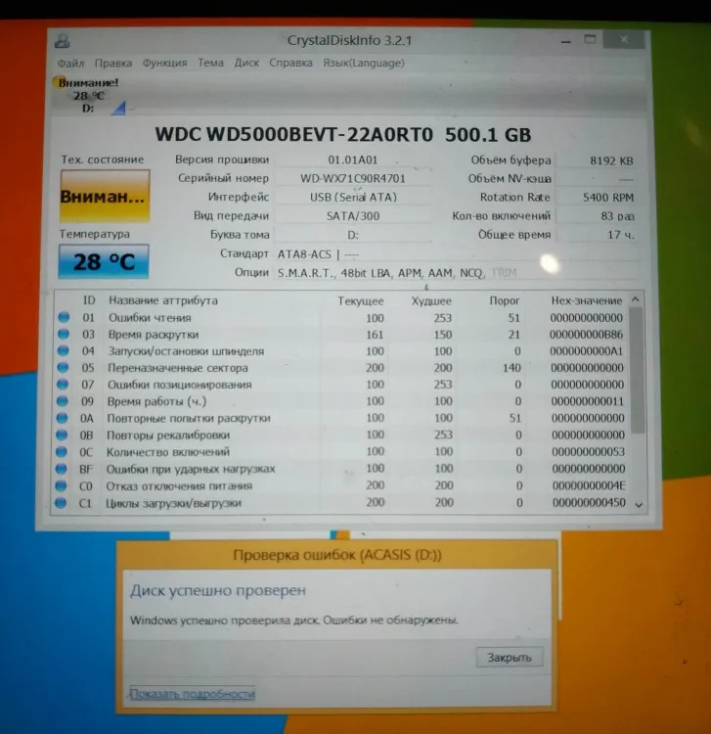Click the attribute list scroll up arrow

636,299
